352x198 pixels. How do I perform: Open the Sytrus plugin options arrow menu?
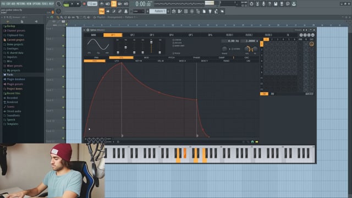click(x=84, y=30)
